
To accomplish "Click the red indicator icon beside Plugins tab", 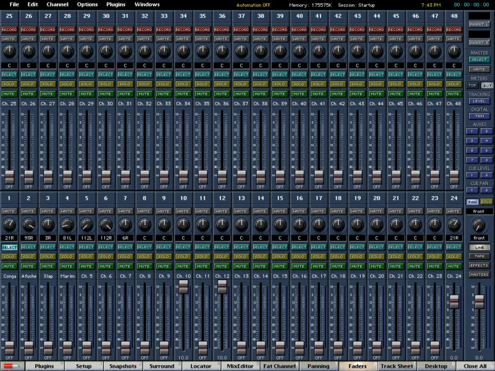I will (x=12, y=366).
